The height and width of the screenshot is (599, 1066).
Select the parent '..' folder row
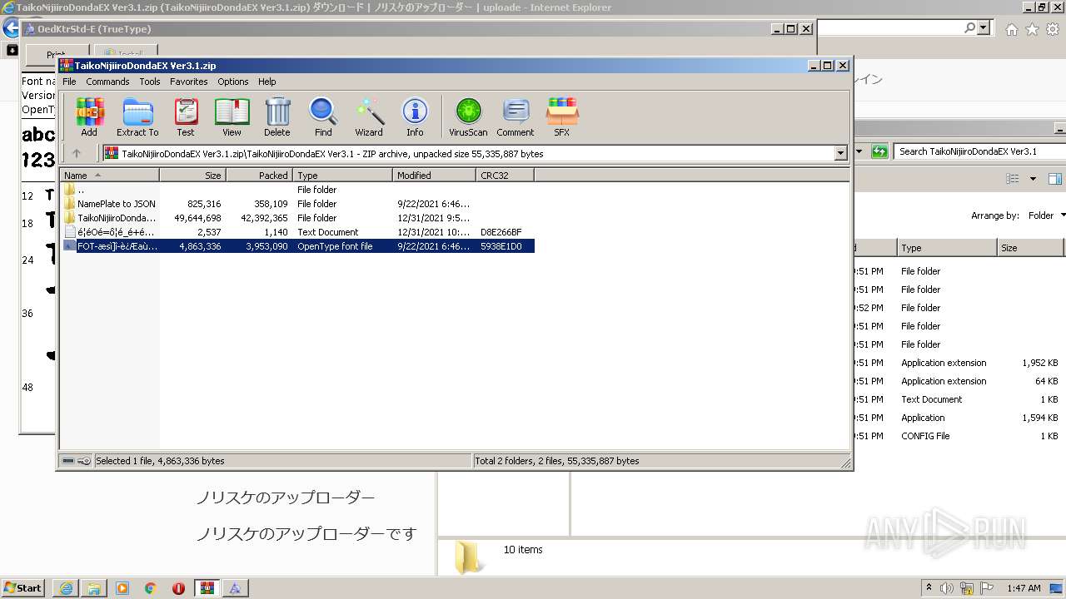coord(297,190)
